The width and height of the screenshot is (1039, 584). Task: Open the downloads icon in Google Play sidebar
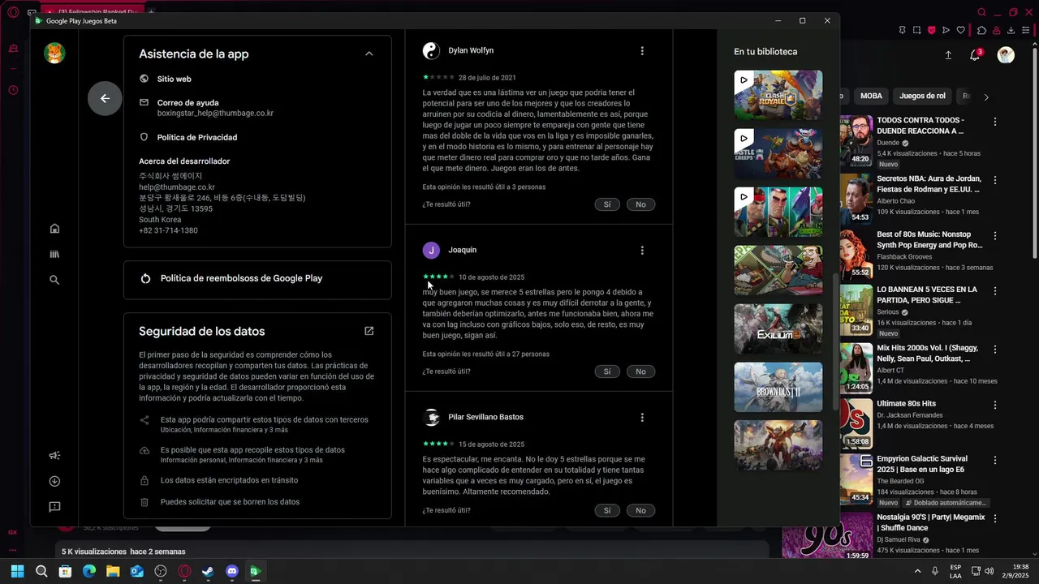click(54, 481)
